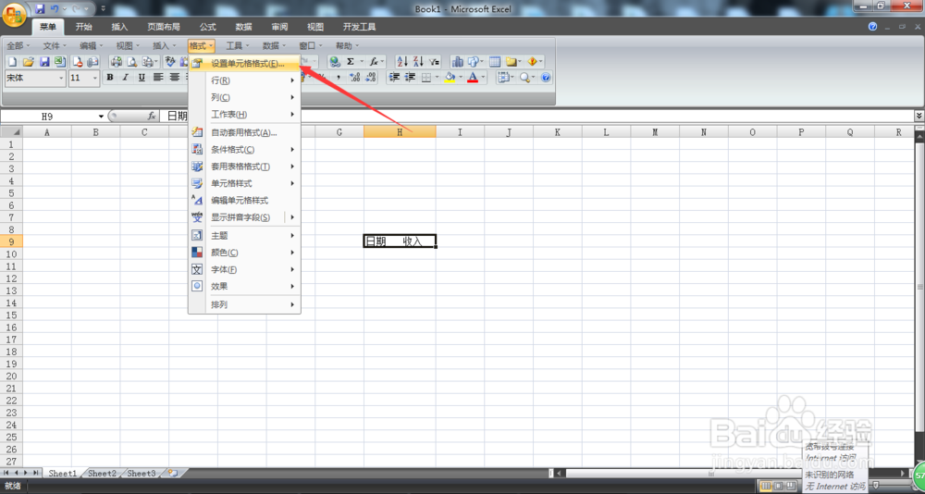Click the Increase Decimal icon

[354, 78]
